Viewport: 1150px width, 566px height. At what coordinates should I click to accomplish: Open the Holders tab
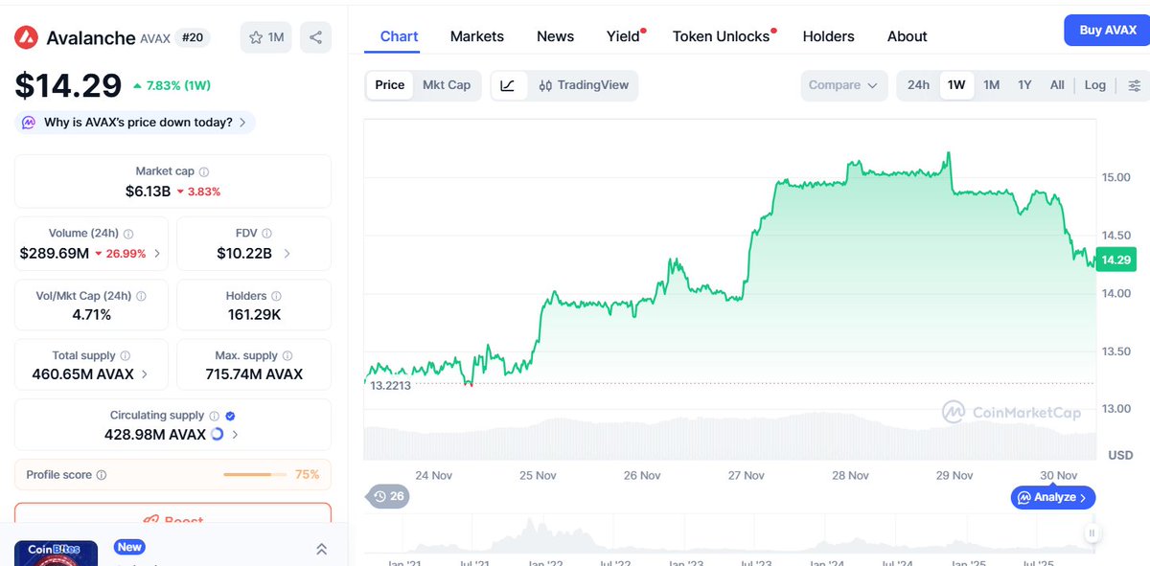[828, 36]
